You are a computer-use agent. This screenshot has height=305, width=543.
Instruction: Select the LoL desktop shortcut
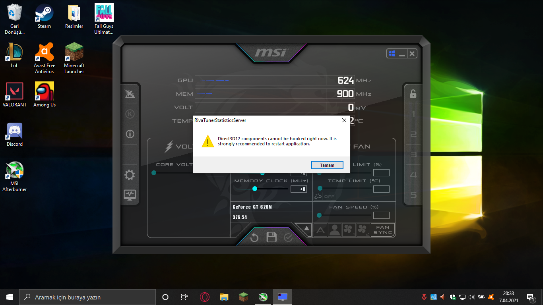tap(15, 56)
